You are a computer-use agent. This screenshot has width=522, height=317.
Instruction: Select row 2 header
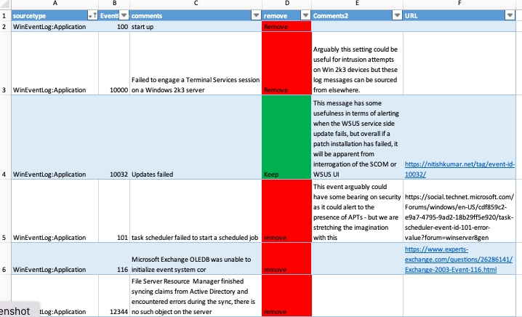pyautogui.click(x=4, y=27)
